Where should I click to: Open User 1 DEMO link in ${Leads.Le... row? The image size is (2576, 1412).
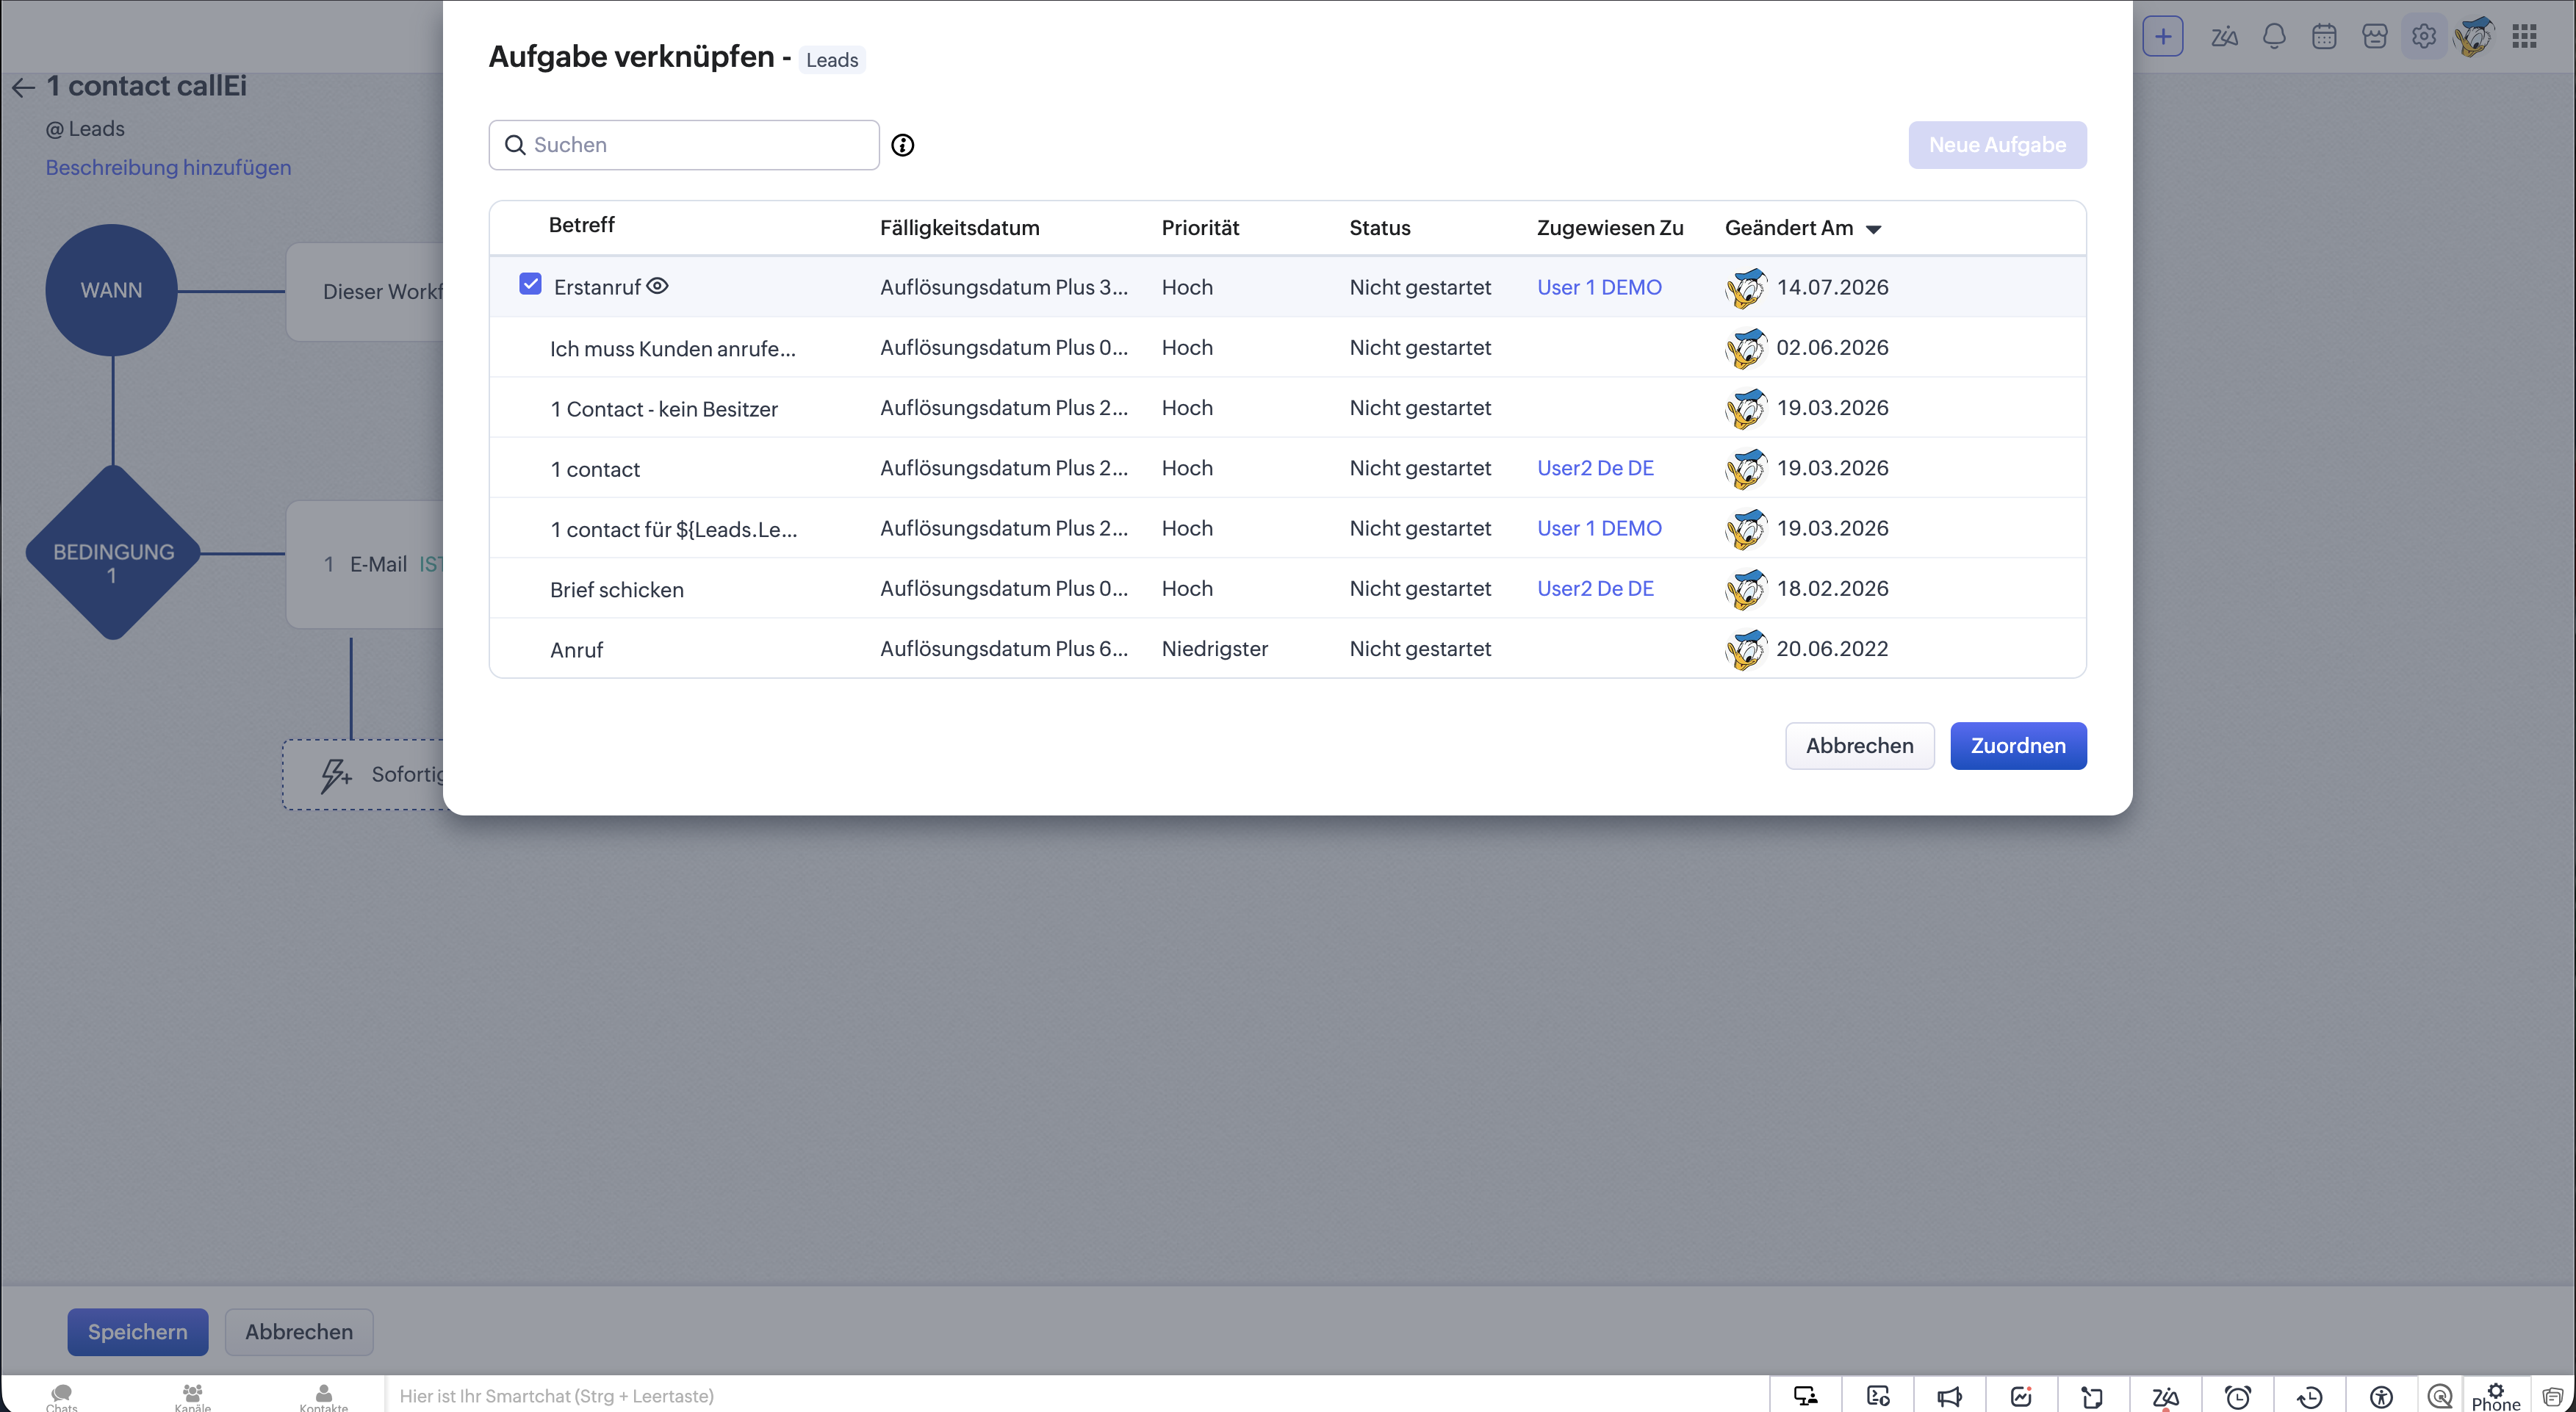click(x=1599, y=528)
